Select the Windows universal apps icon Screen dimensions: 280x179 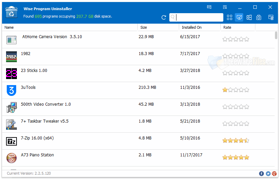(249, 17)
